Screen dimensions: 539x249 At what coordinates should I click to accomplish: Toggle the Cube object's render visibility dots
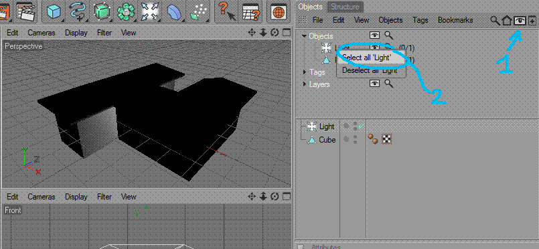pyautogui.click(x=356, y=139)
